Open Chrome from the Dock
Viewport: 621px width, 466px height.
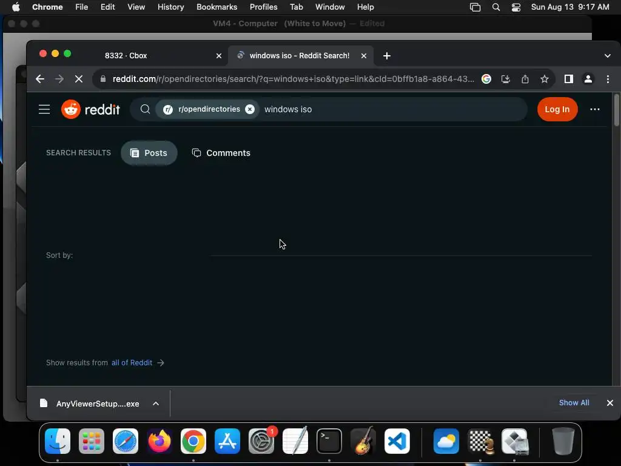tap(193, 441)
